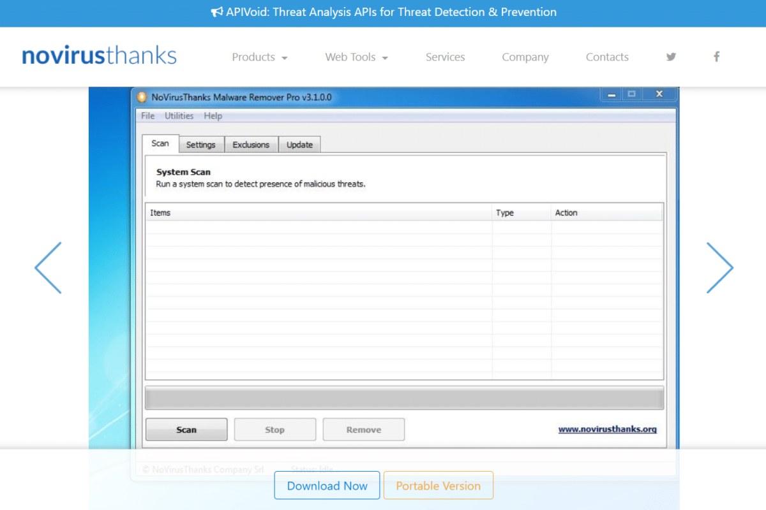Open the Services page
766x510 pixels.
[445, 57]
